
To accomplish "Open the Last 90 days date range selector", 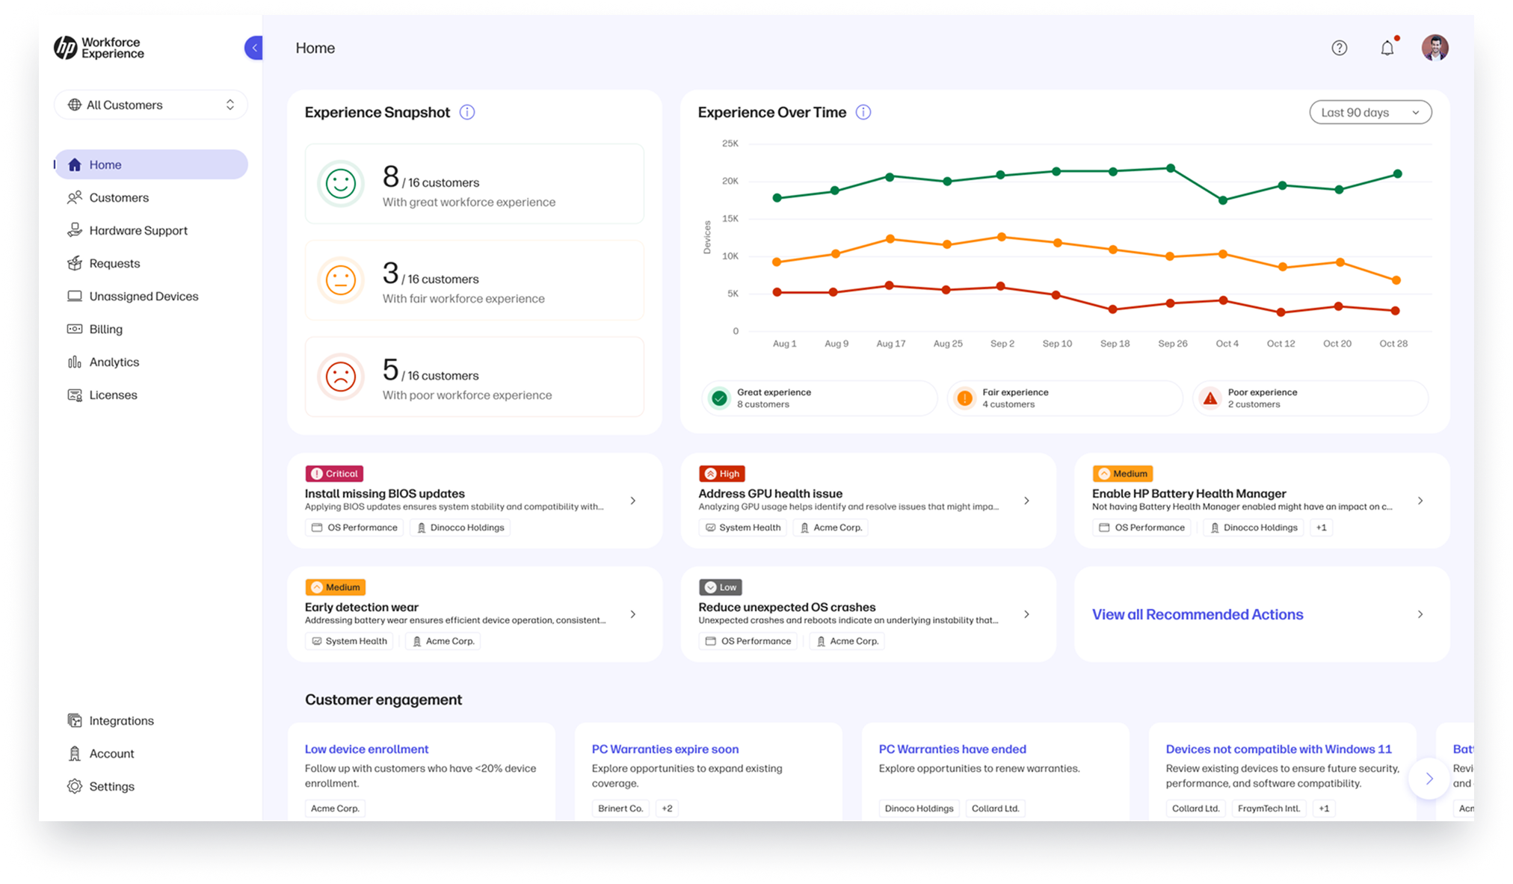I will tap(1370, 112).
